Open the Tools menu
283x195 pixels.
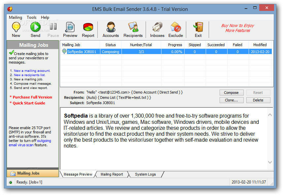coord(32,17)
